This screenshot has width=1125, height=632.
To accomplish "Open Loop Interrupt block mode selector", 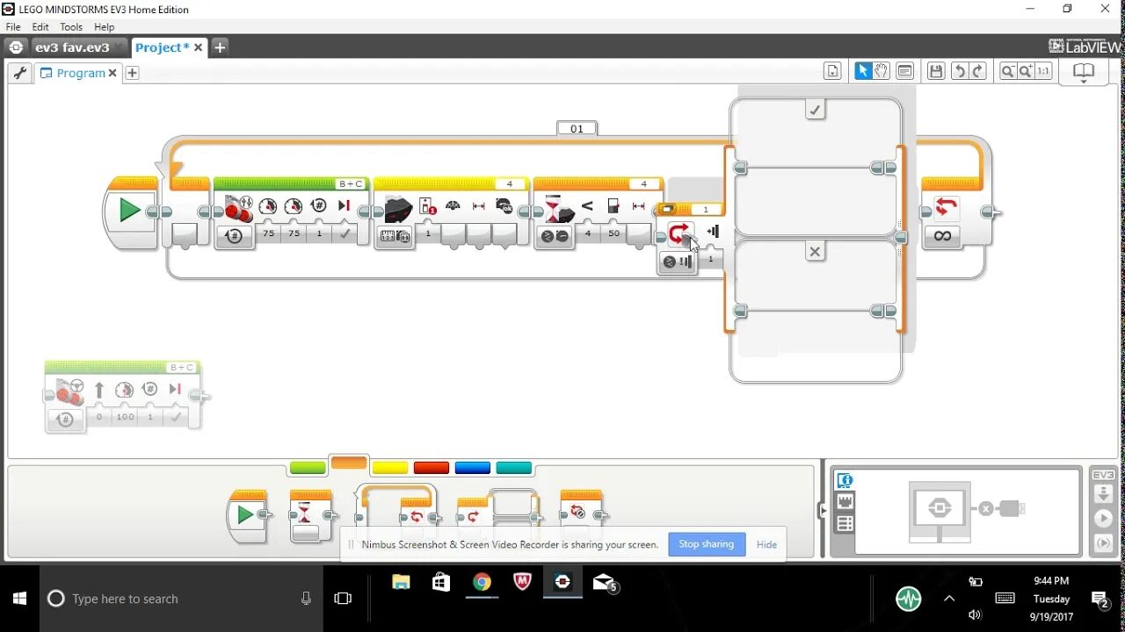I will click(676, 262).
